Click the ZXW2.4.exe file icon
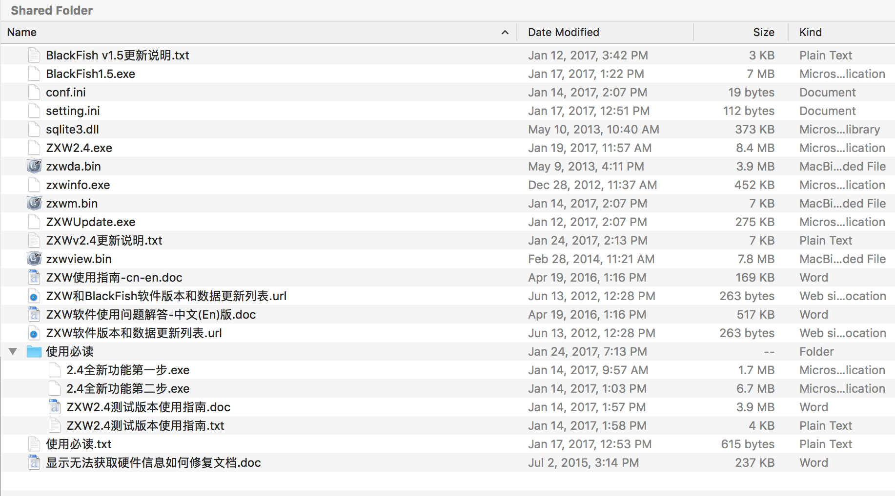The width and height of the screenshot is (895, 496). (x=34, y=148)
